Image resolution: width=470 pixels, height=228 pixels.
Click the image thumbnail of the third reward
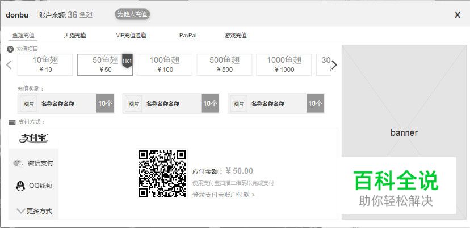point(239,104)
